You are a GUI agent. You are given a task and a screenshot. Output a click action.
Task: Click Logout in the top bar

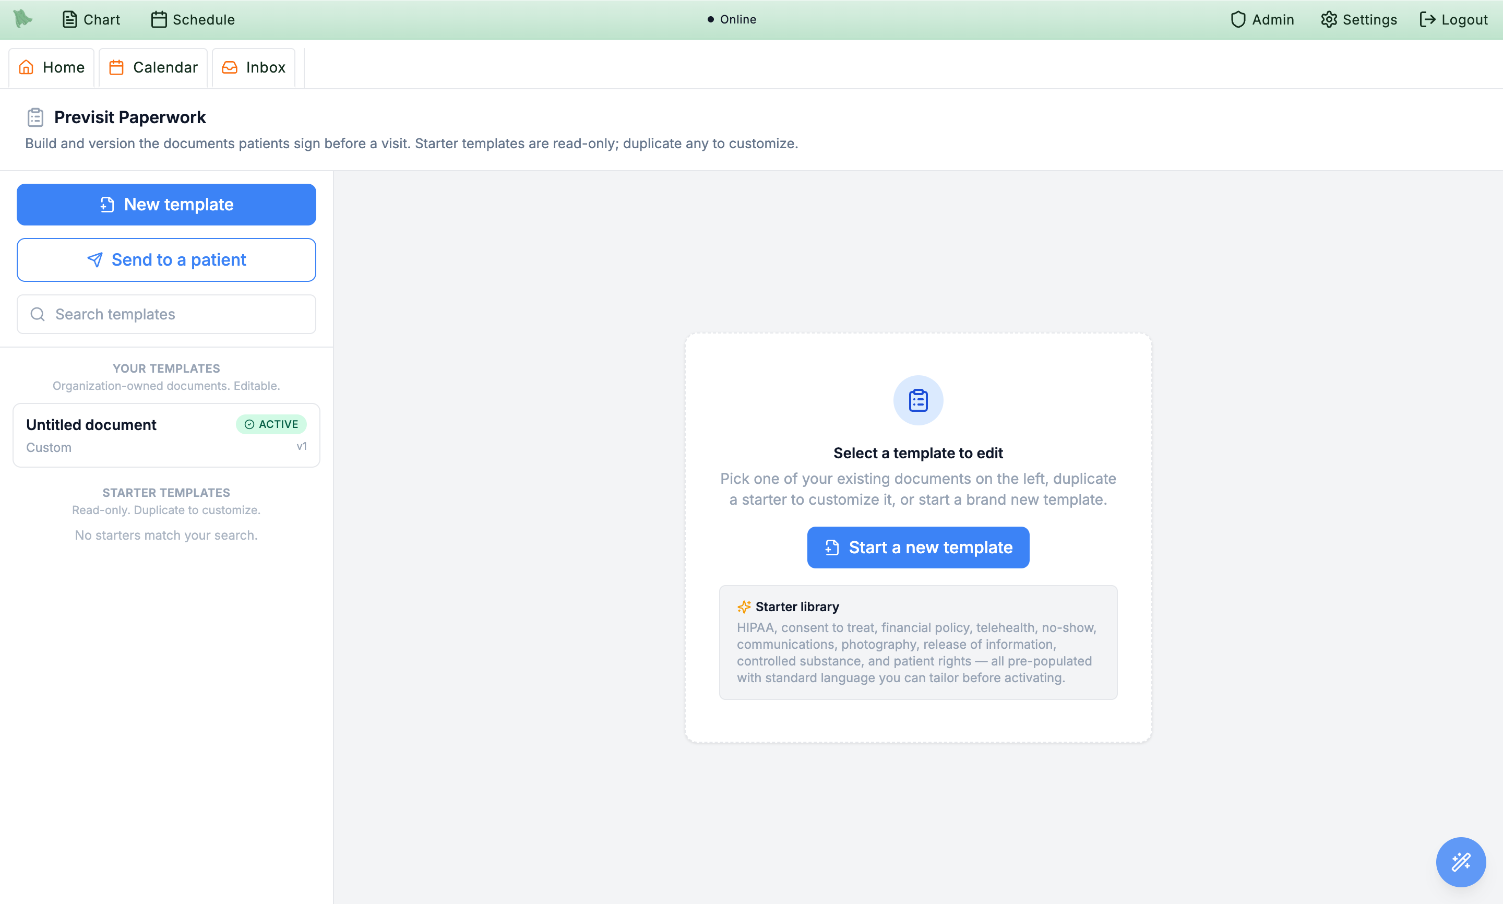[x=1453, y=19]
